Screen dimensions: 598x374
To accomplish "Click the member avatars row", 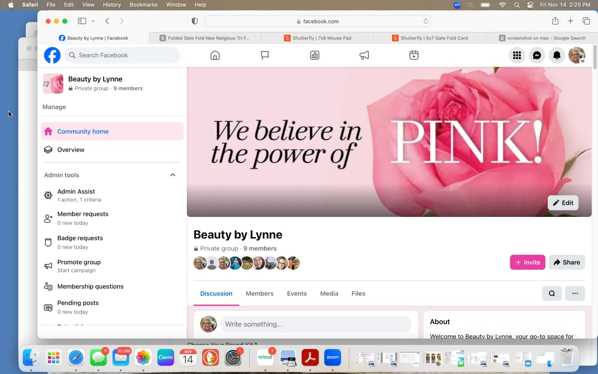I will pos(247,263).
